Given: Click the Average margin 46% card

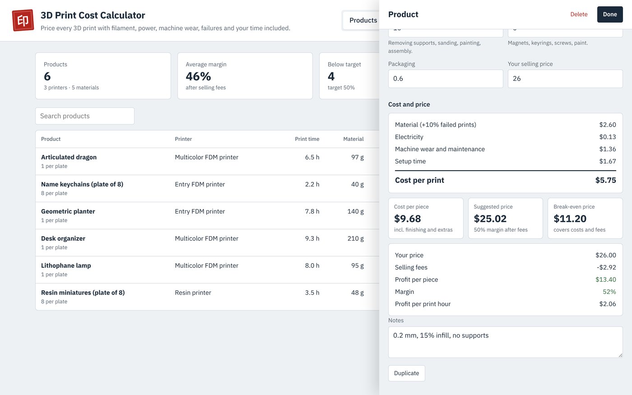Looking at the screenshot, I should point(245,76).
